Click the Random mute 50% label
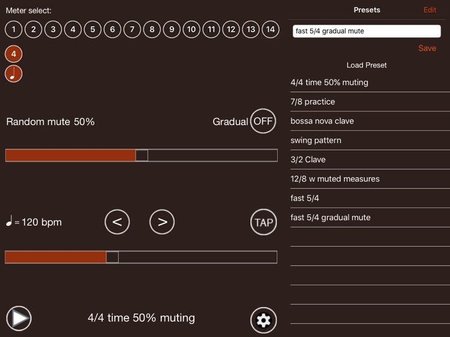 pos(50,122)
